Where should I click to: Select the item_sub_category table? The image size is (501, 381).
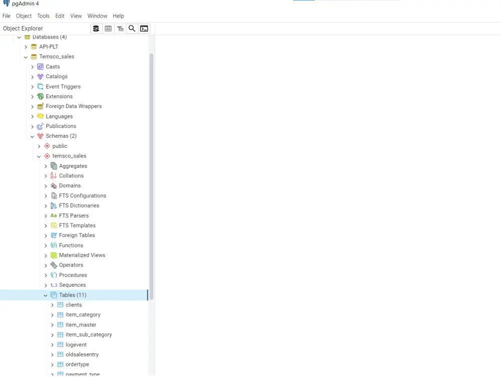click(x=89, y=335)
